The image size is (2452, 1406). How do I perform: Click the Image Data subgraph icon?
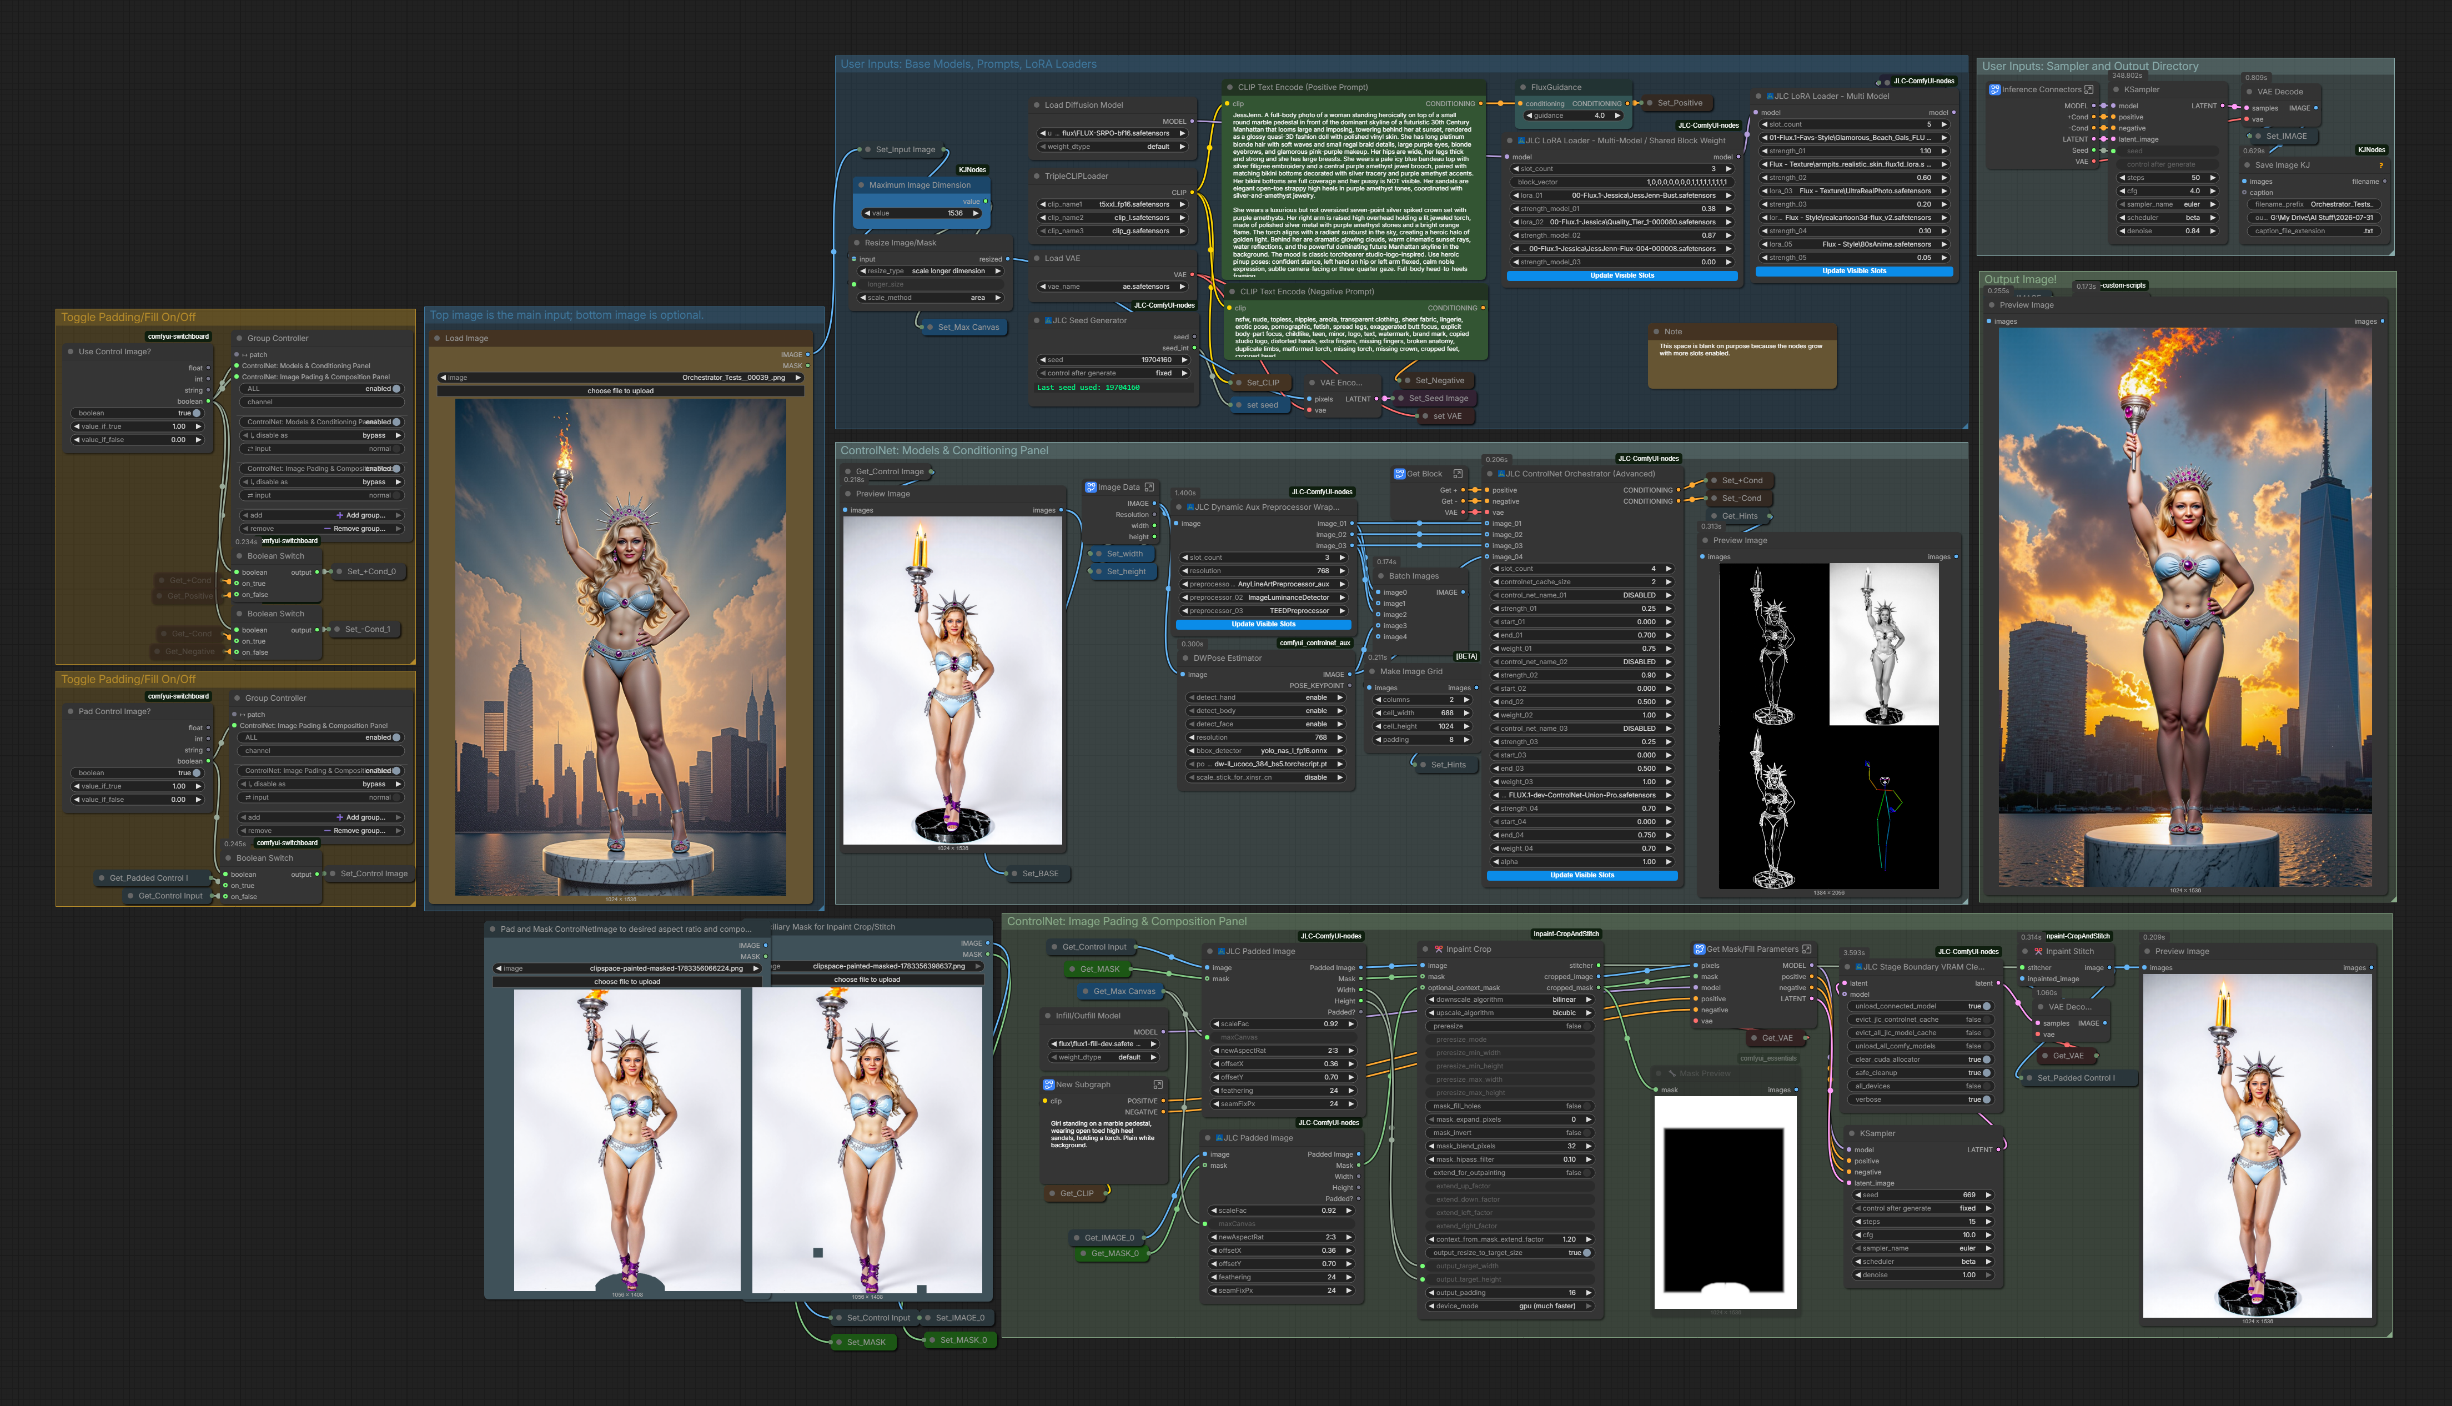[1091, 488]
